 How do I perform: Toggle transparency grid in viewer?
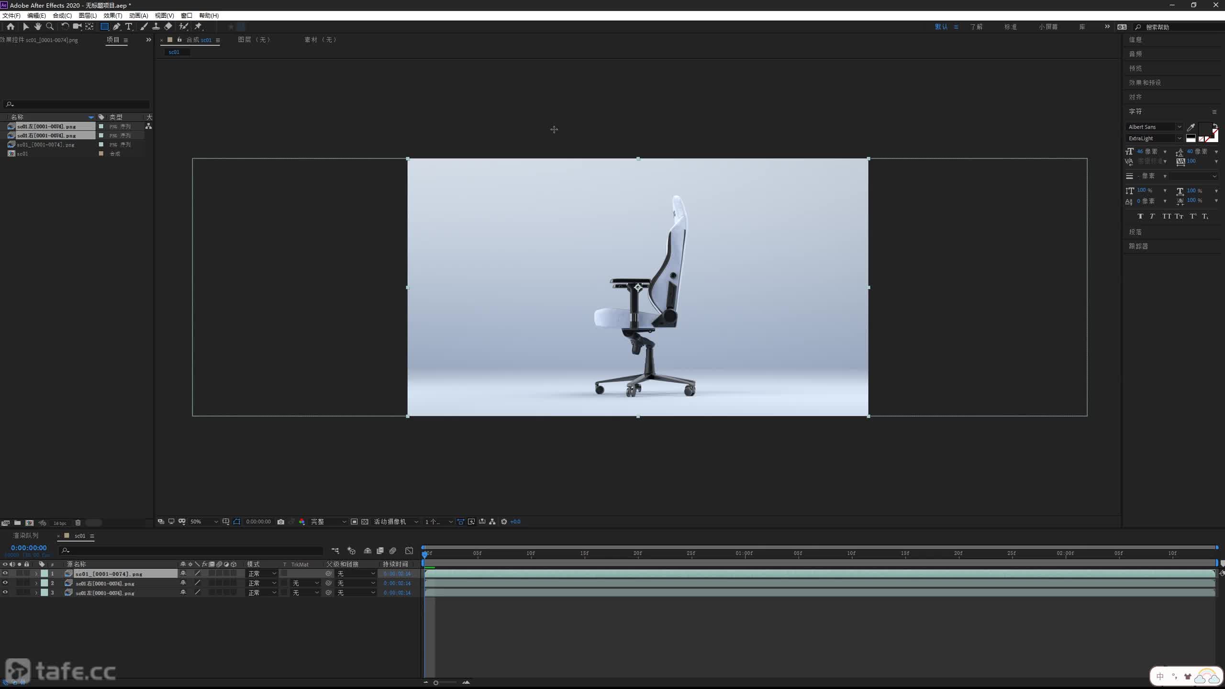(x=365, y=522)
